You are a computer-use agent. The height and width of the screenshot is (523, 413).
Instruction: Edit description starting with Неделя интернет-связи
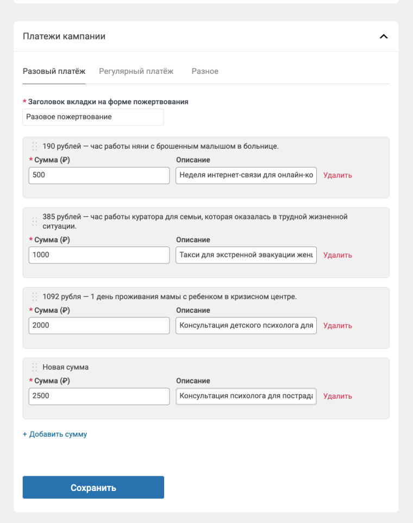pos(246,175)
